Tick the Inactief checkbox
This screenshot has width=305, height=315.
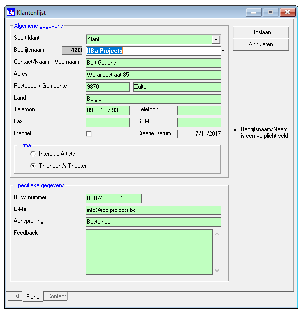point(89,134)
